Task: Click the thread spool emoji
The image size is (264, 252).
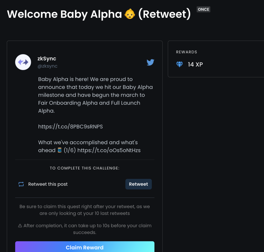Action: pyautogui.click(x=60, y=150)
